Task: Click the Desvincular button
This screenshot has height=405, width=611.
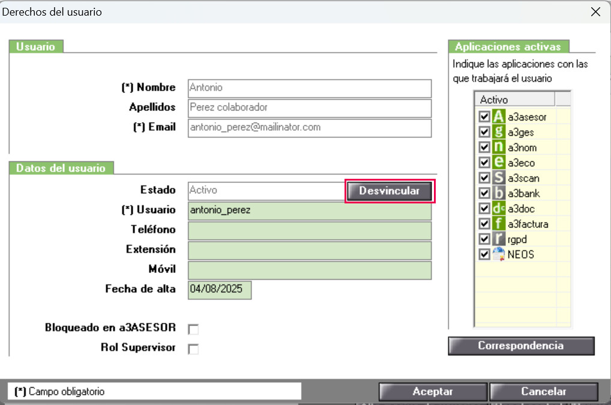Action: pos(390,191)
